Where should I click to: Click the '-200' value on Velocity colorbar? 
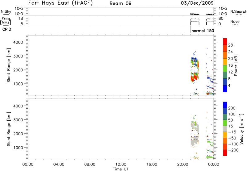(233, 150)
